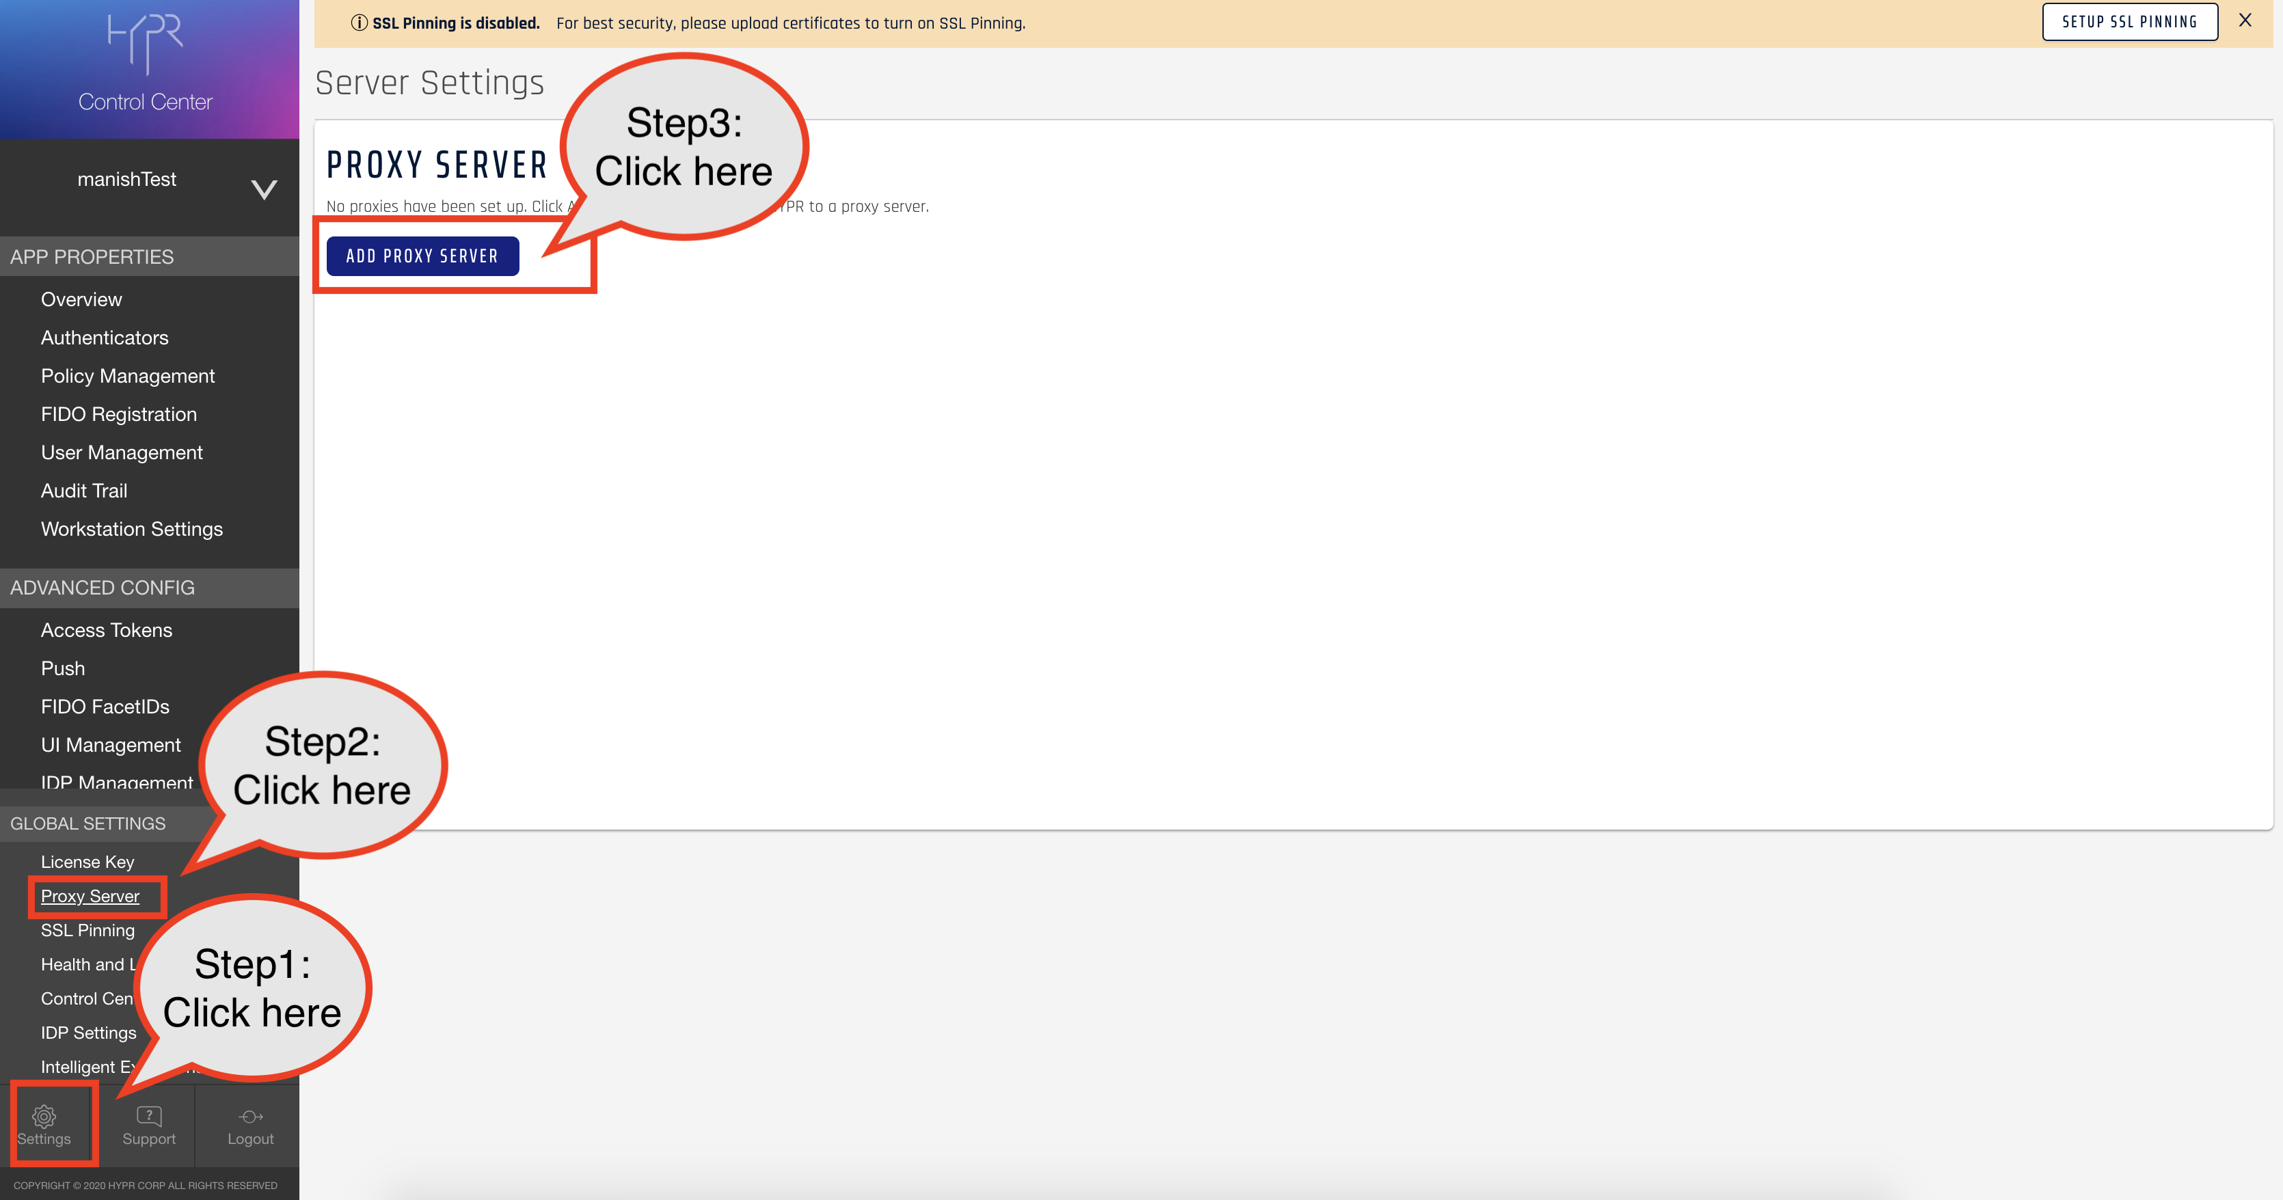Expand the manishTest app dropdown
The width and height of the screenshot is (2283, 1200).
click(263, 188)
